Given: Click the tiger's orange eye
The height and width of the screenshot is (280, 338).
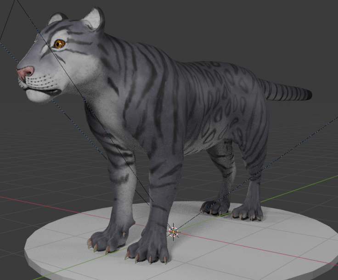Looking at the screenshot, I should coord(59,44).
